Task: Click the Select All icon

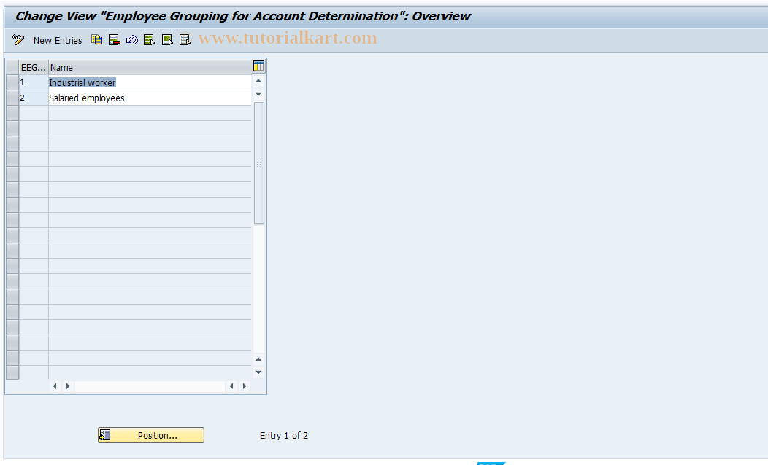Action: 150,40
